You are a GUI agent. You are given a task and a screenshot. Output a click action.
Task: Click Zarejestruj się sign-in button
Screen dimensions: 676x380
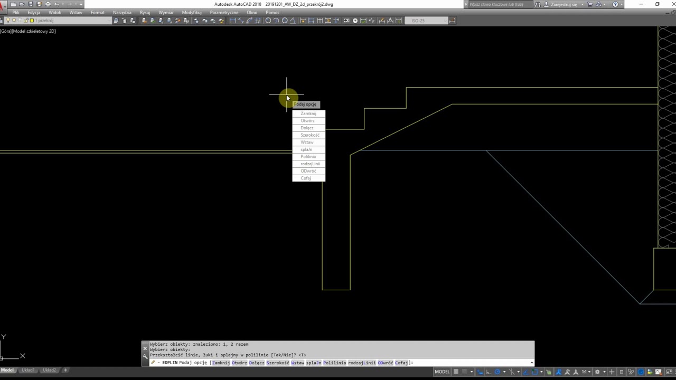(559, 4)
